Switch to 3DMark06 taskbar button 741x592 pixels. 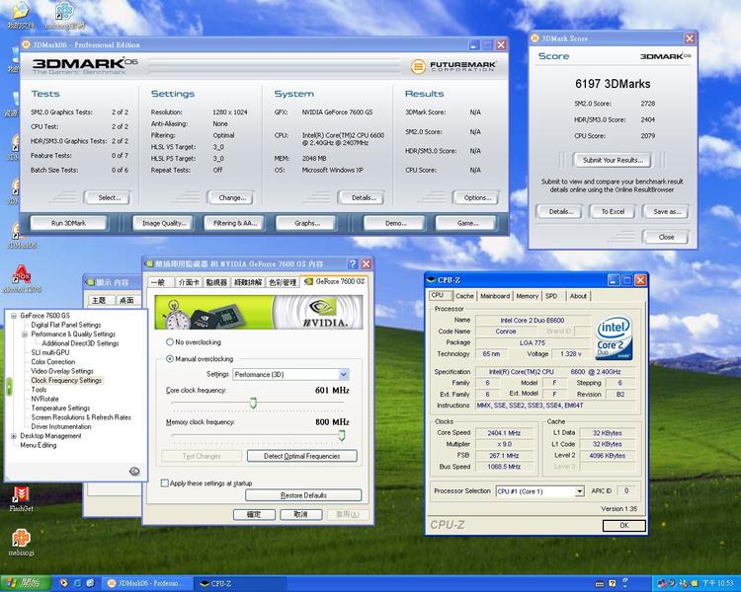[147, 583]
